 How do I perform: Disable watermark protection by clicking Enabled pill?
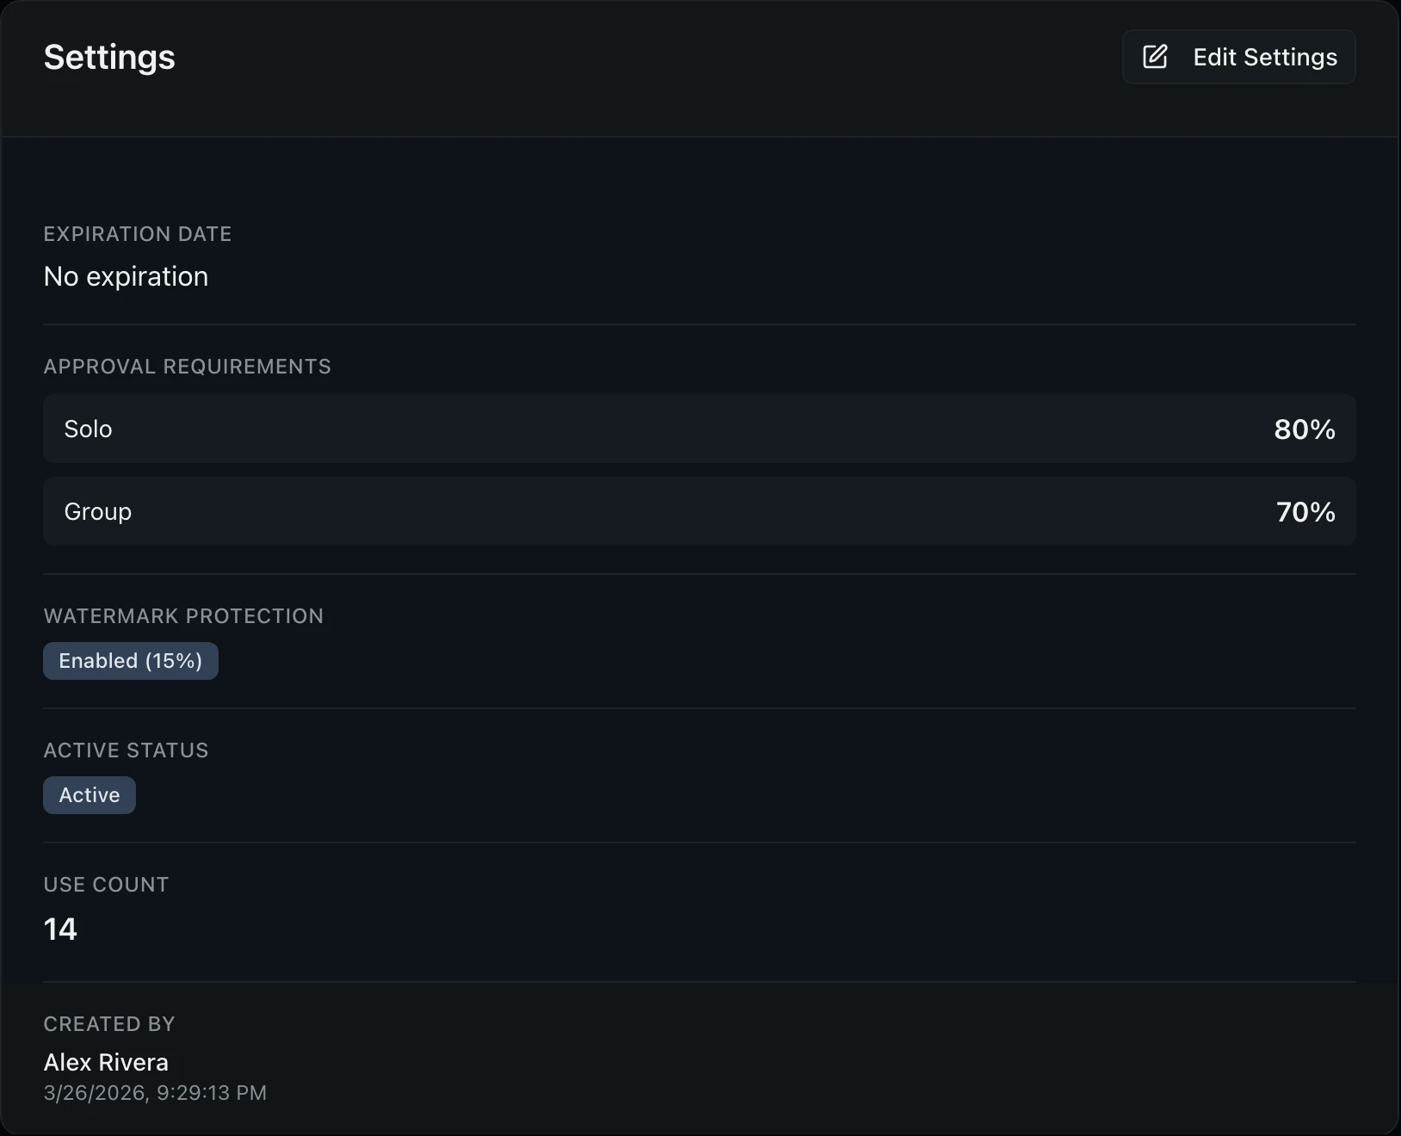[x=130, y=660]
